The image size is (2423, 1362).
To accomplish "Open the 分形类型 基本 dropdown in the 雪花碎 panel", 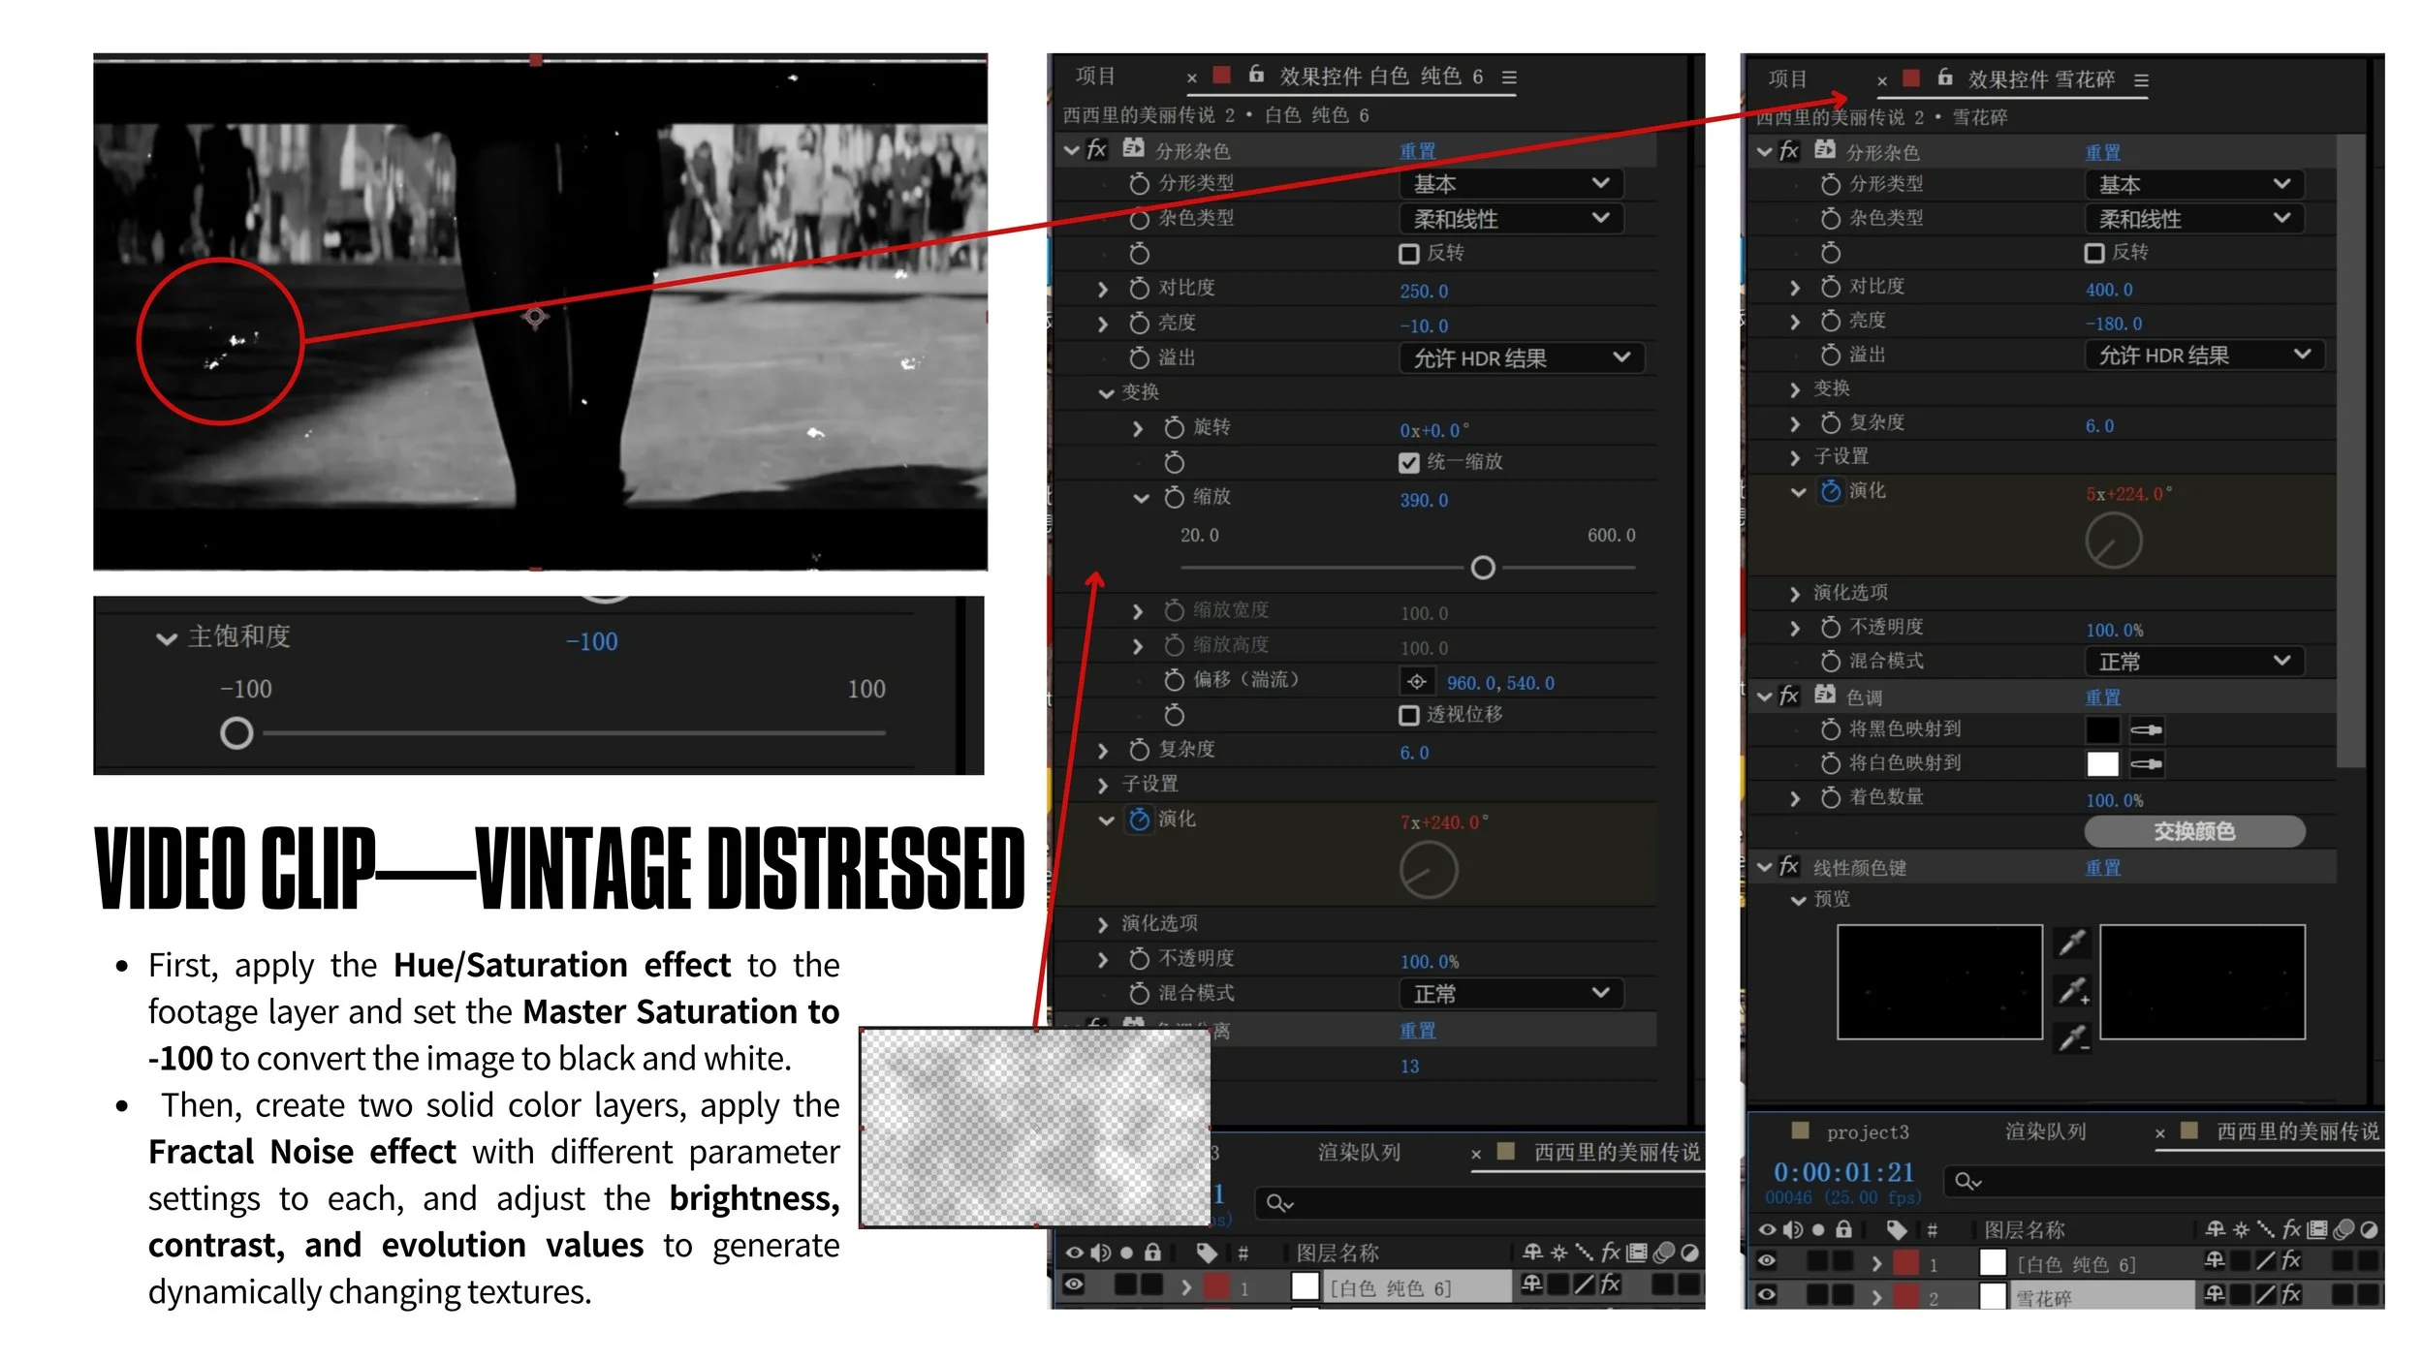I will (2193, 184).
